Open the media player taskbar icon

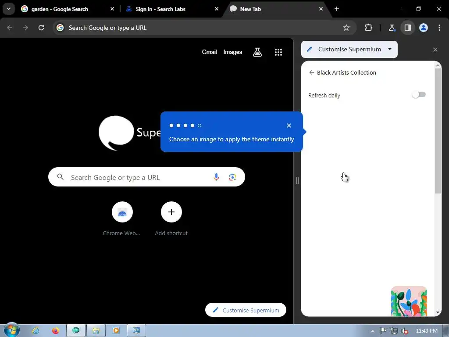[x=116, y=331]
